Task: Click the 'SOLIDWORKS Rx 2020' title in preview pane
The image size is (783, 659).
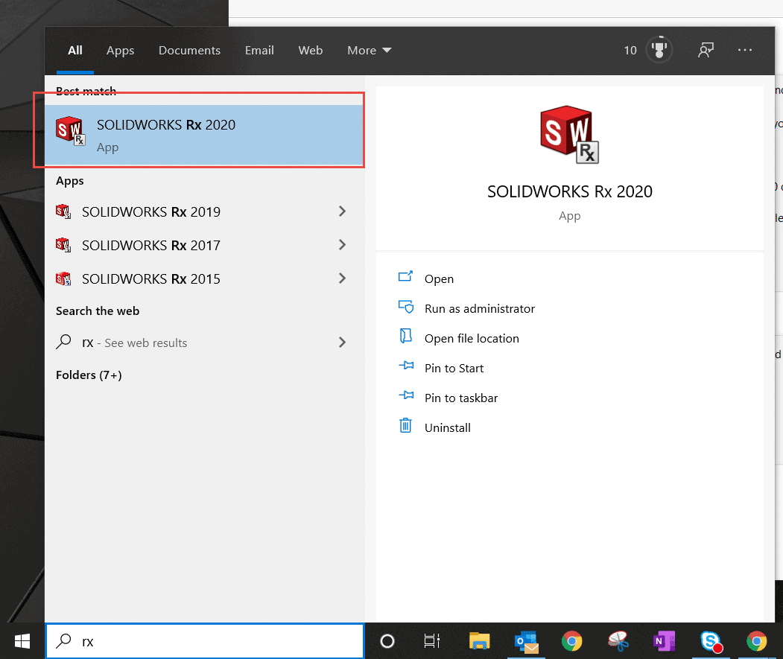Action: 570,191
